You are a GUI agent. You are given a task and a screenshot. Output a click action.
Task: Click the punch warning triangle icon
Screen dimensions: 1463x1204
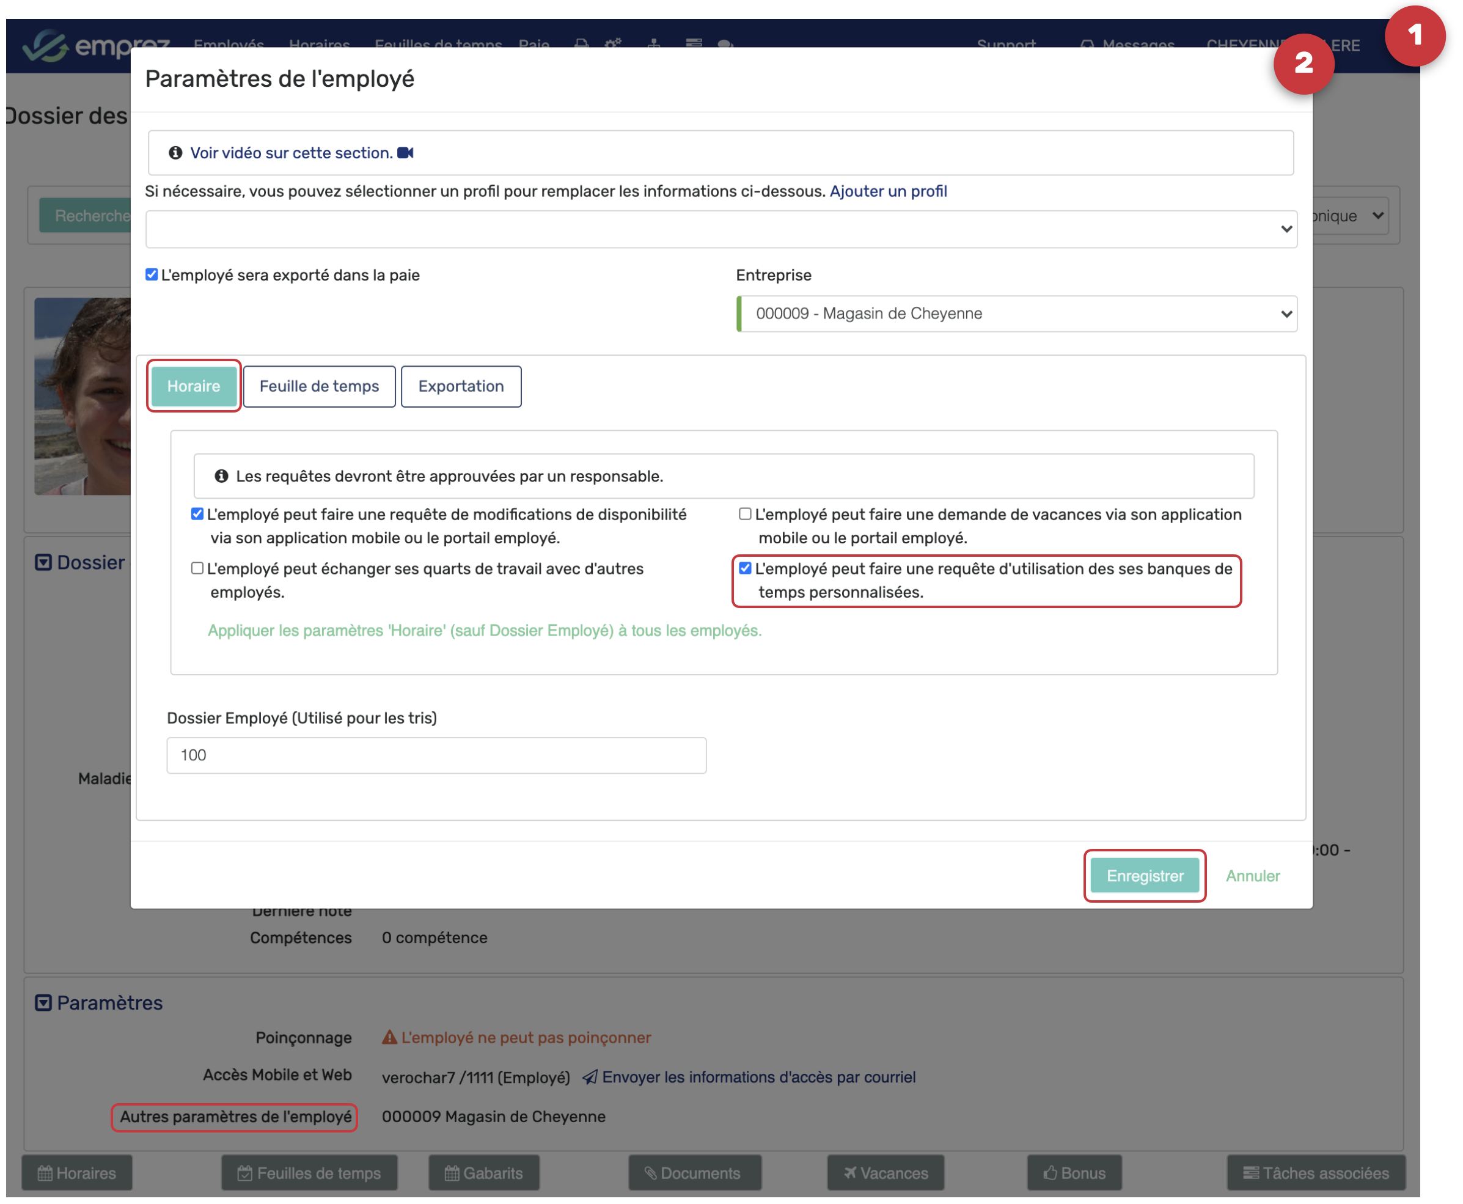point(390,1038)
